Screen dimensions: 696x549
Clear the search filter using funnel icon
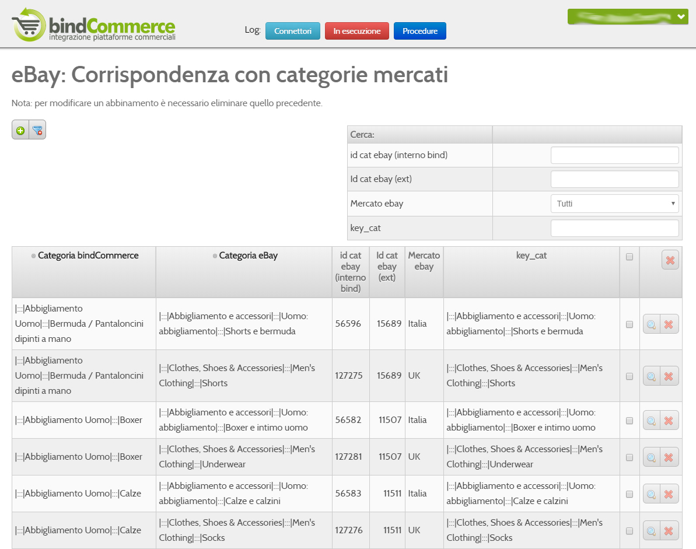[x=37, y=130]
